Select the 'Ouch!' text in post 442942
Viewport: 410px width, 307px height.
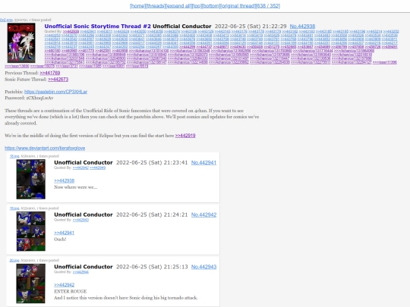(x=60, y=239)
